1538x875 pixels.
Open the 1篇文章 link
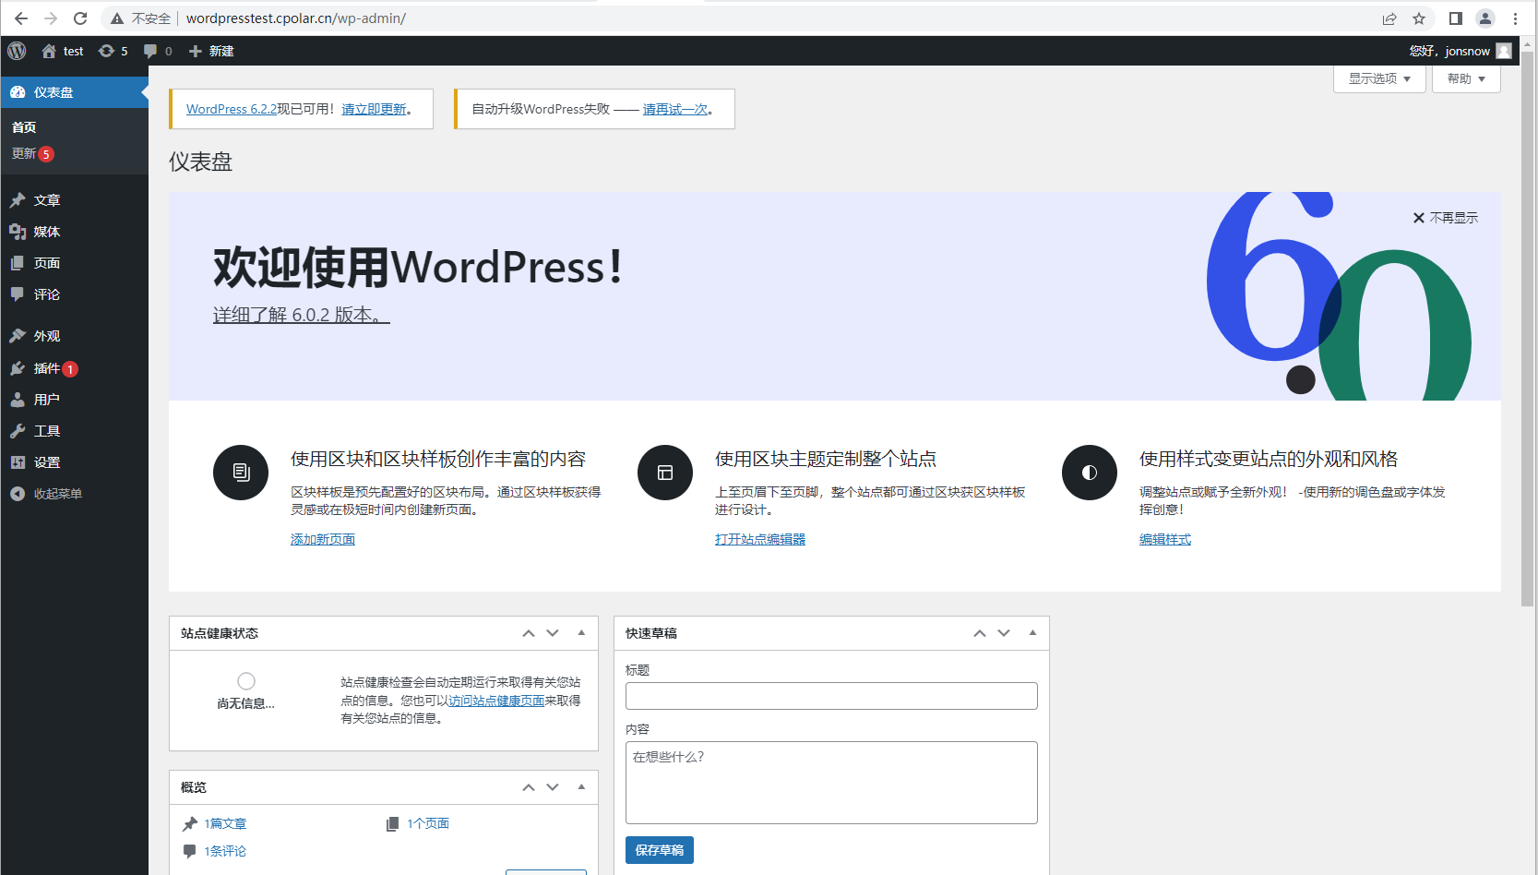click(225, 823)
